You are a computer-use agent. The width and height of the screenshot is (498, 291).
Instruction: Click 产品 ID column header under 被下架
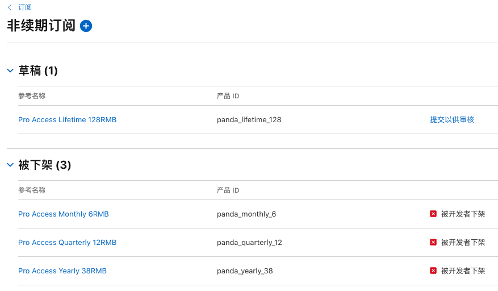228,190
